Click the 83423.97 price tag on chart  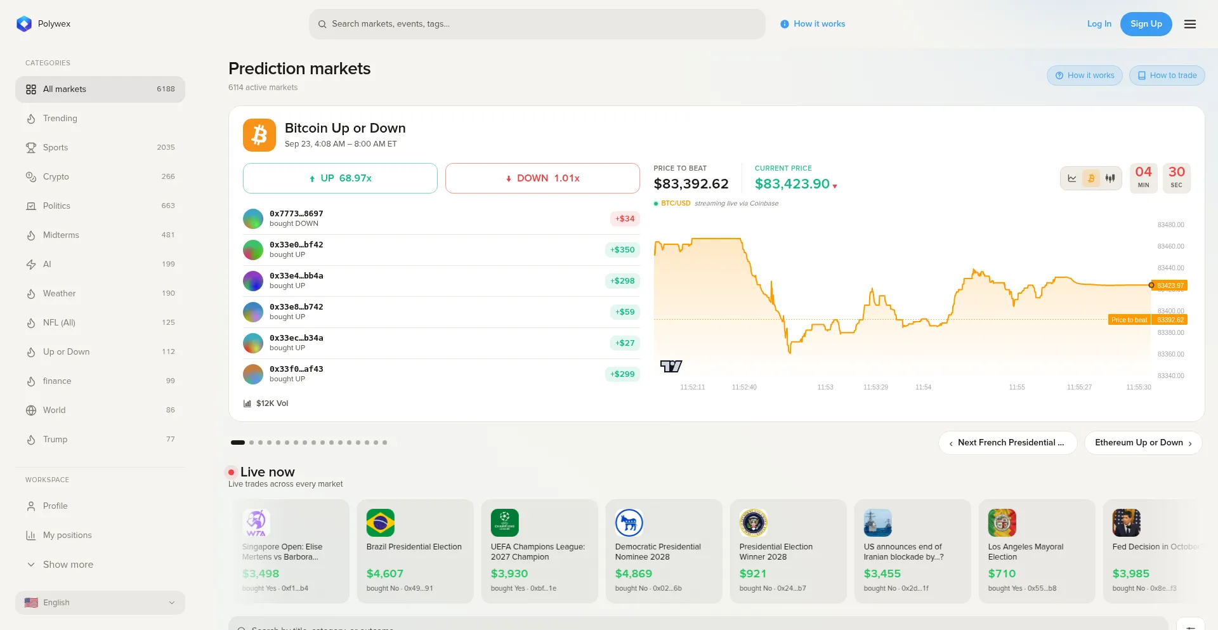tap(1170, 285)
